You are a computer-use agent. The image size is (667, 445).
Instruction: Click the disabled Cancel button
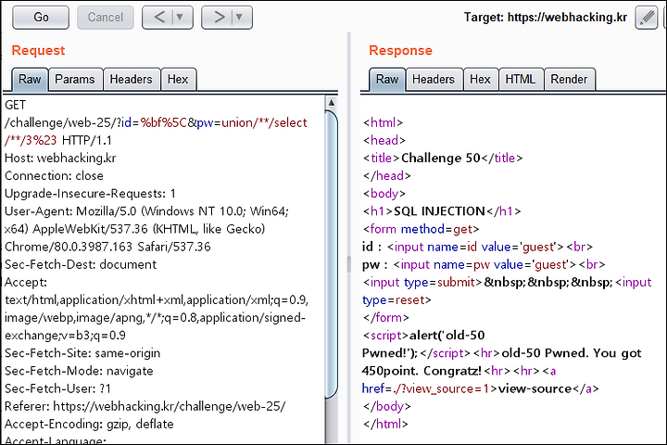[x=105, y=18]
